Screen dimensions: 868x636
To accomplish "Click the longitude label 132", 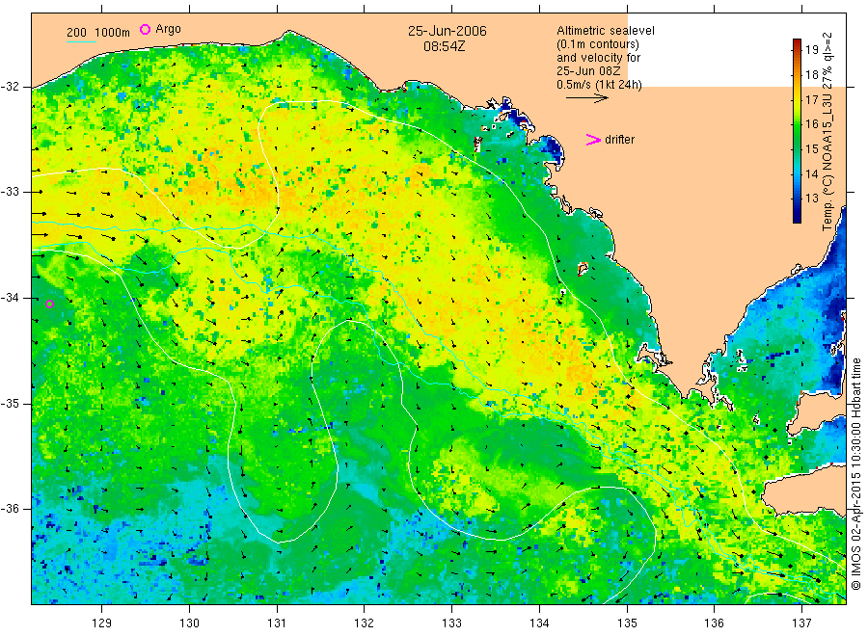I will point(365,623).
